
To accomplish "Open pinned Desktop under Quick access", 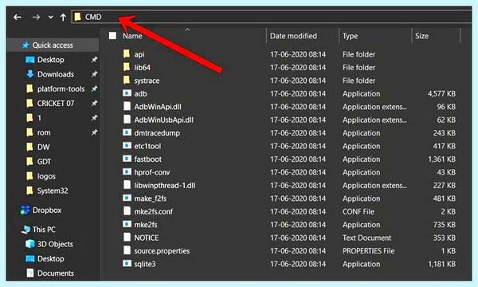I will pyautogui.click(x=51, y=60).
